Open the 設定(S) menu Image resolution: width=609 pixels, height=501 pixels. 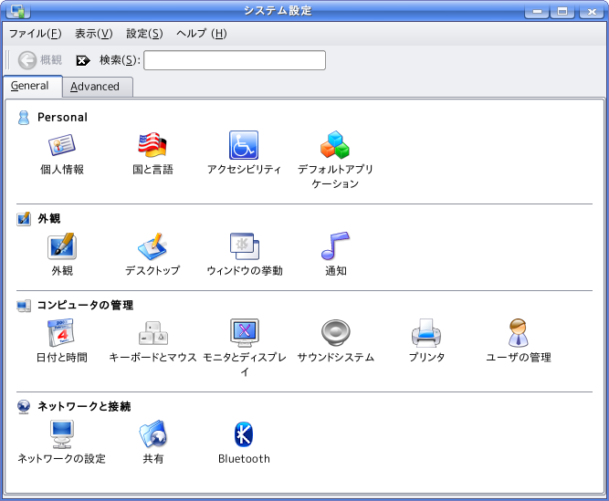[144, 34]
